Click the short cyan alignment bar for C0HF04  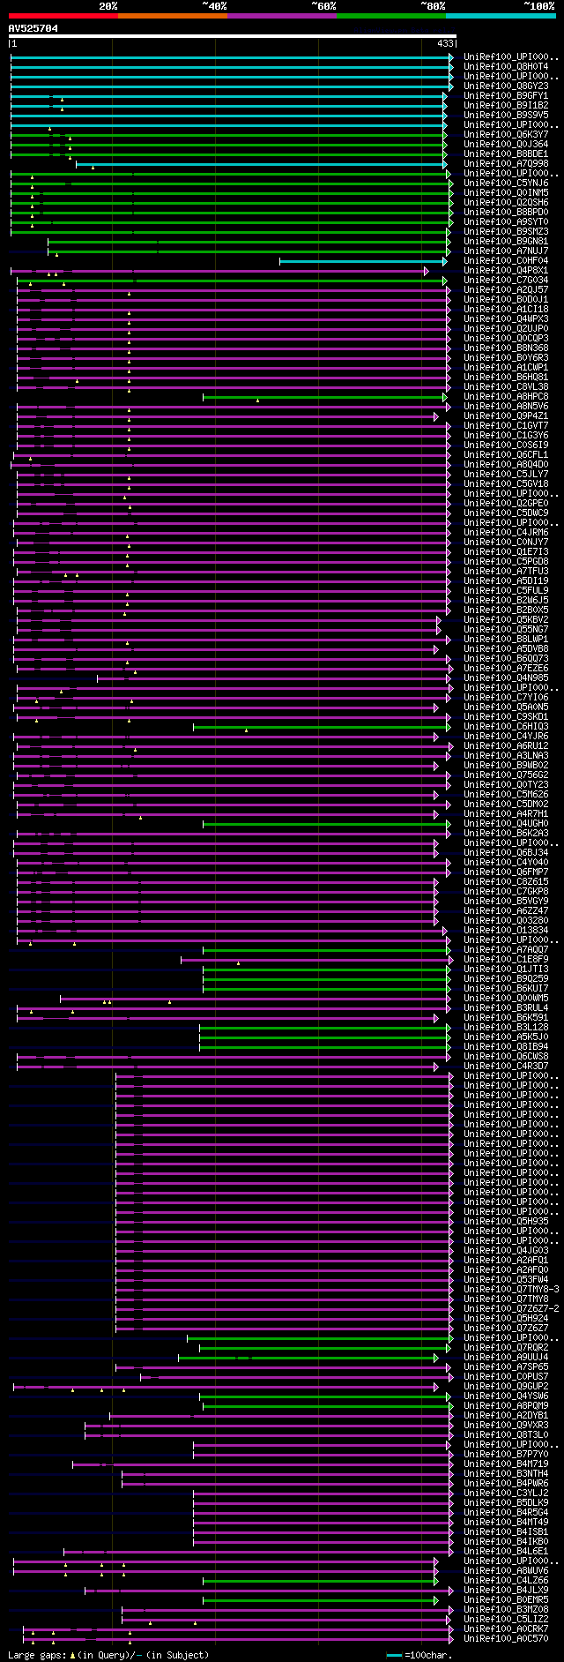click(363, 261)
